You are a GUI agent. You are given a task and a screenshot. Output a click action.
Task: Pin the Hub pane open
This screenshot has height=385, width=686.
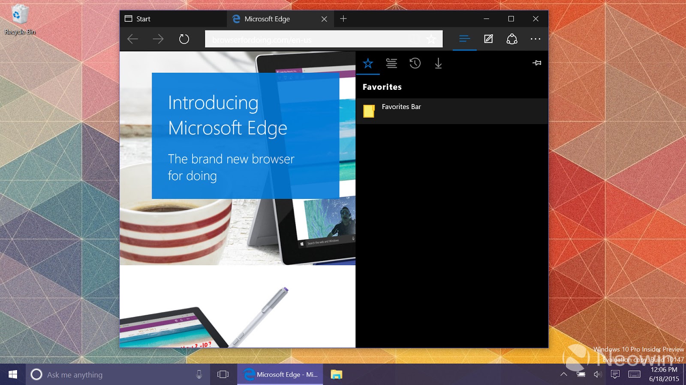[537, 63]
